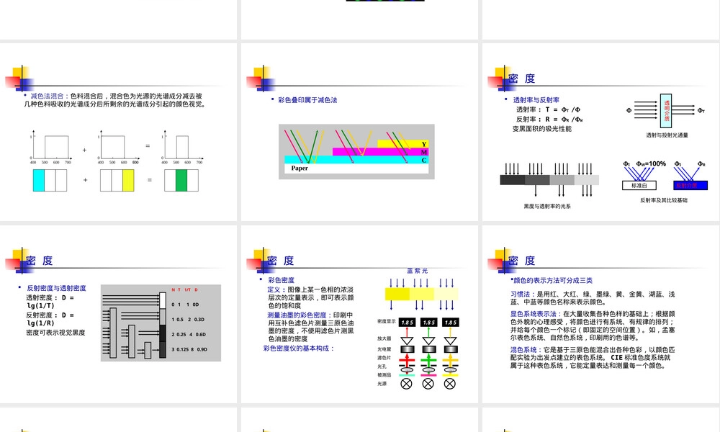Click the 被测品 label
This screenshot has width=720, height=432.
pos(384,375)
